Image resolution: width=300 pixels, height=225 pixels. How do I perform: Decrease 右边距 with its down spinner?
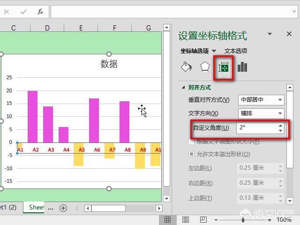point(280,186)
